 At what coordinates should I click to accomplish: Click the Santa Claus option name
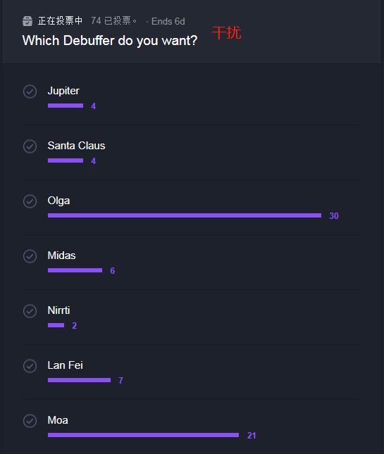pos(76,146)
